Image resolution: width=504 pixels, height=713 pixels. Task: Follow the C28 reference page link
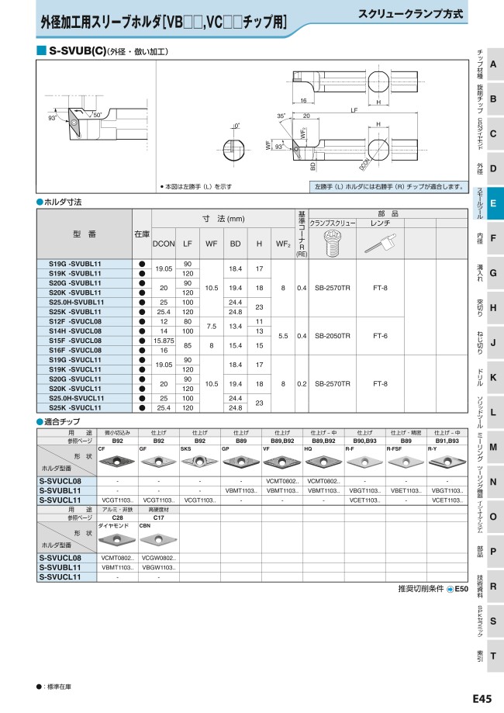117,516
